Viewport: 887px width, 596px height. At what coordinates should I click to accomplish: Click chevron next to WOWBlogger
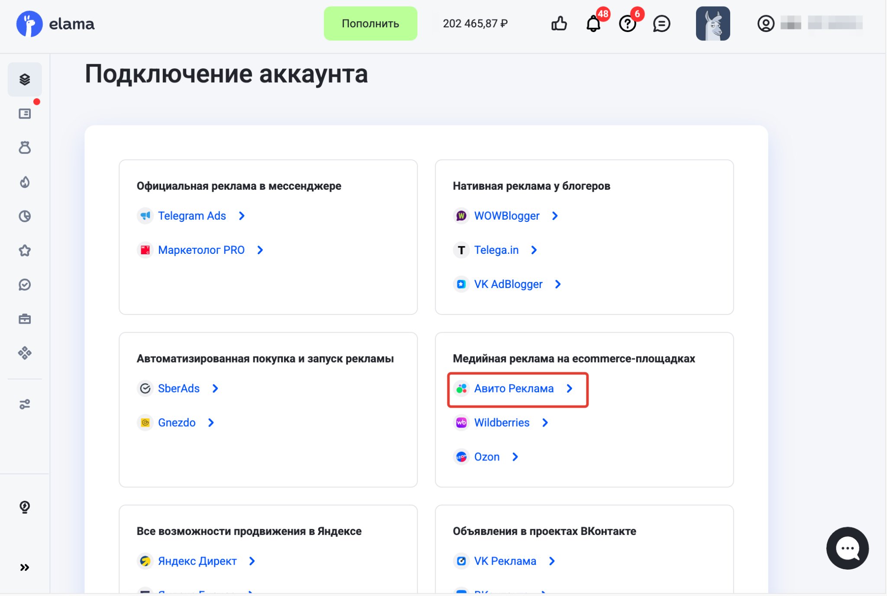point(555,215)
